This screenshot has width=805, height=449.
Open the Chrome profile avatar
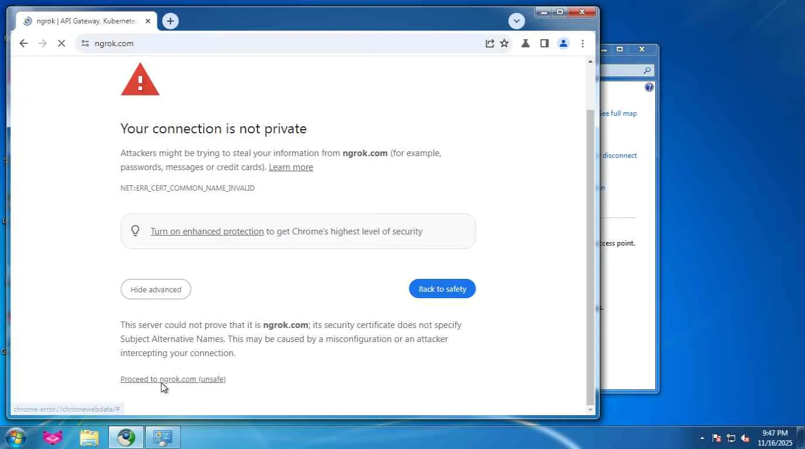coord(563,43)
